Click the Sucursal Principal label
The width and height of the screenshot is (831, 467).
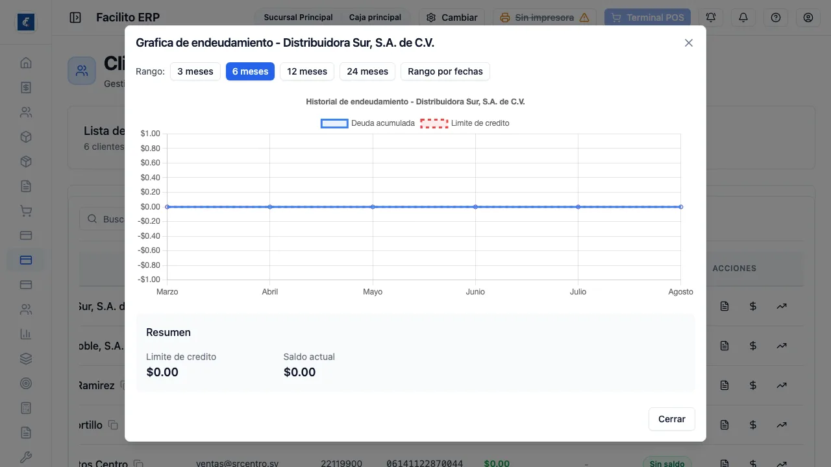(298, 18)
